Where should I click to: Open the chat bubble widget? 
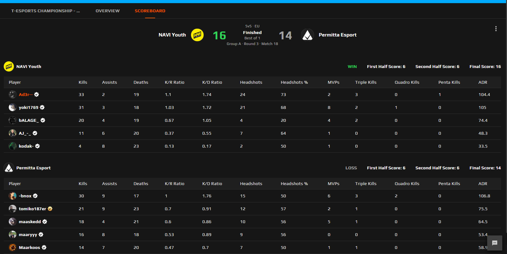pyautogui.click(x=494, y=243)
